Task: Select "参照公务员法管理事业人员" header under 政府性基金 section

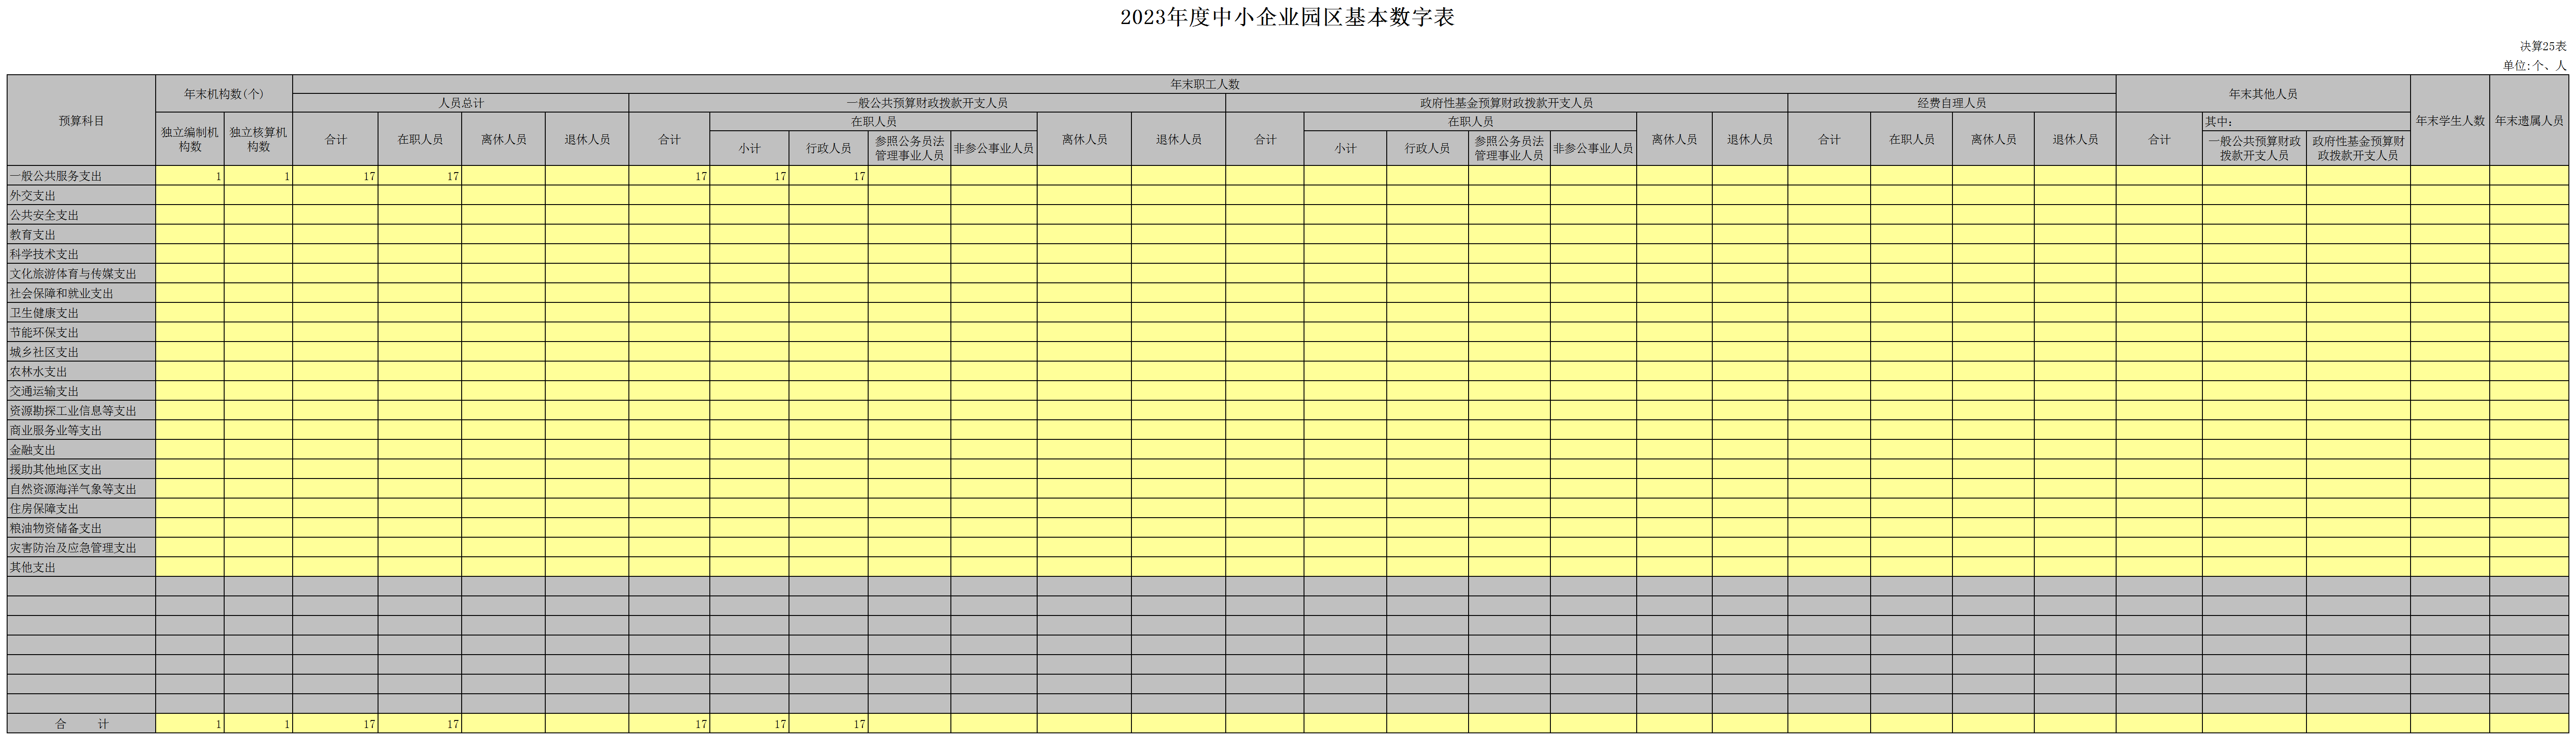Action: [1509, 148]
